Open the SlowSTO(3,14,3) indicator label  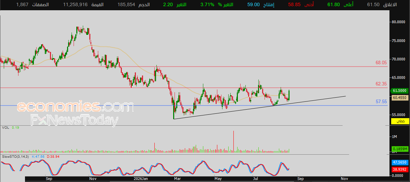tap(16, 157)
